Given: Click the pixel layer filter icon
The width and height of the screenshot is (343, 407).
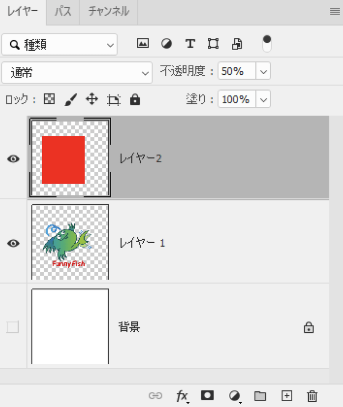Looking at the screenshot, I should coord(143,44).
